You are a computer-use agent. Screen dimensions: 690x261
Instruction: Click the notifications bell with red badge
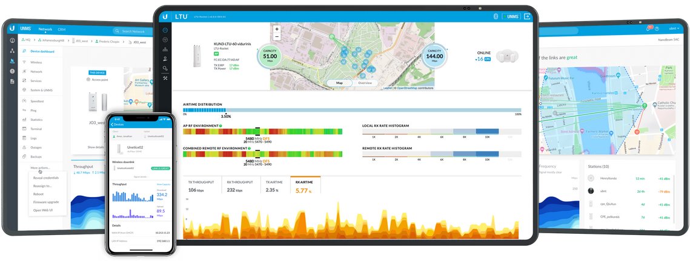coord(649,28)
